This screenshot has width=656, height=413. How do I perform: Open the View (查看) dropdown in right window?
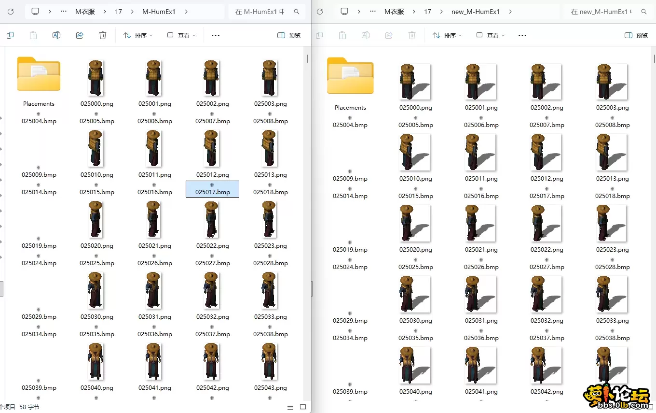(x=491, y=35)
